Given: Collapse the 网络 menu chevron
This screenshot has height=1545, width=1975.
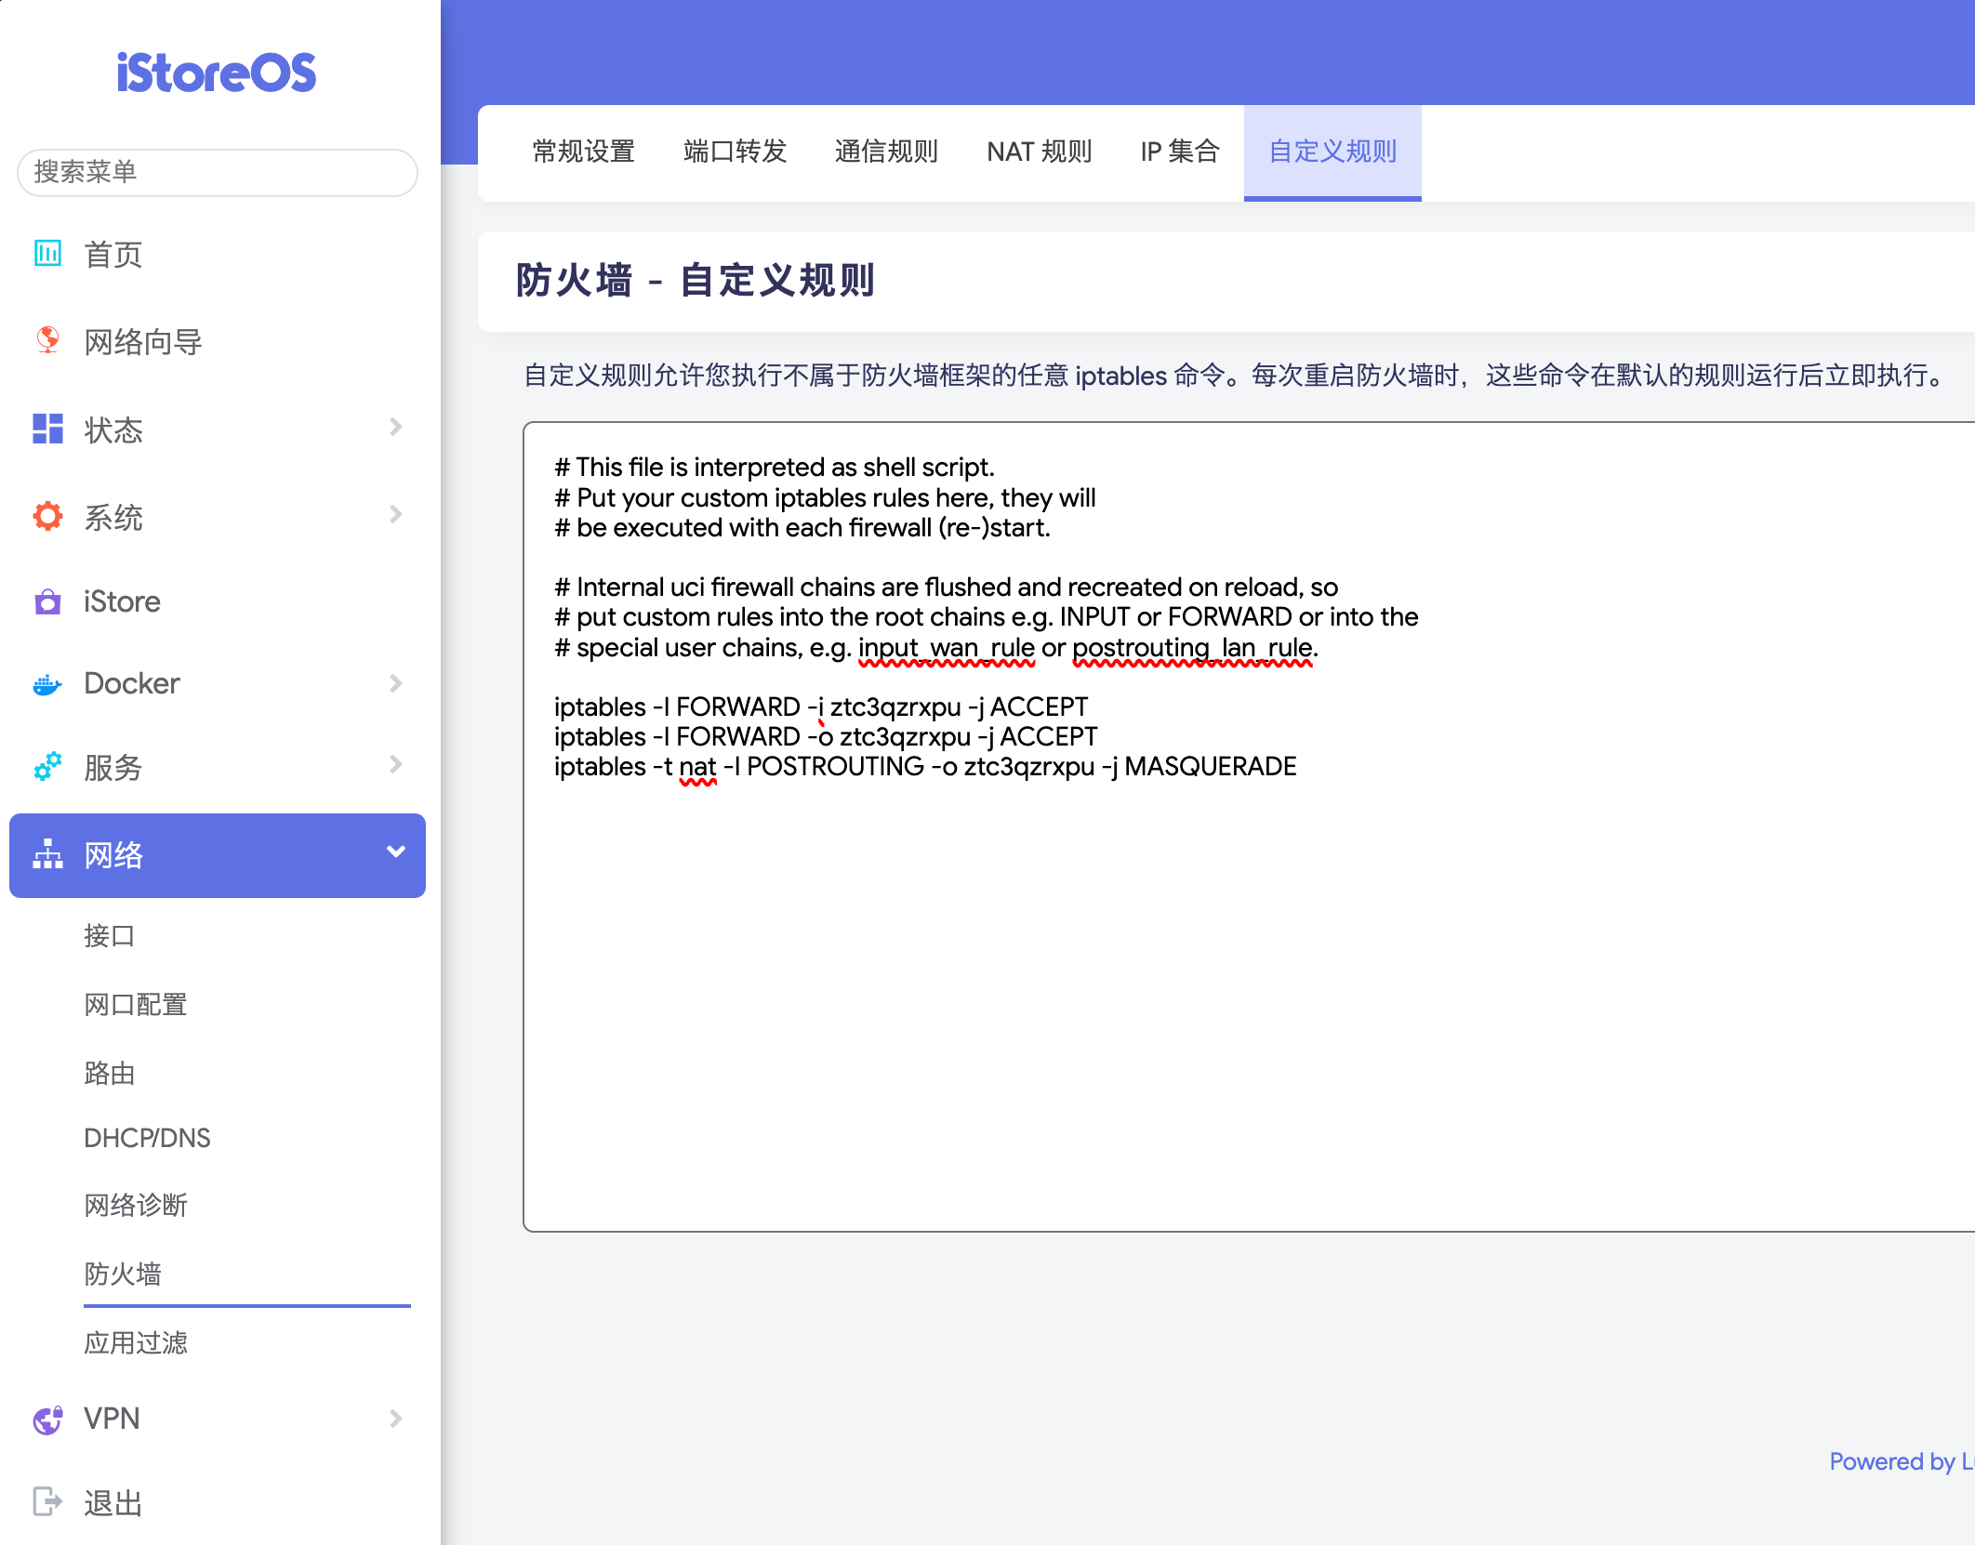Looking at the screenshot, I should coord(396,852).
